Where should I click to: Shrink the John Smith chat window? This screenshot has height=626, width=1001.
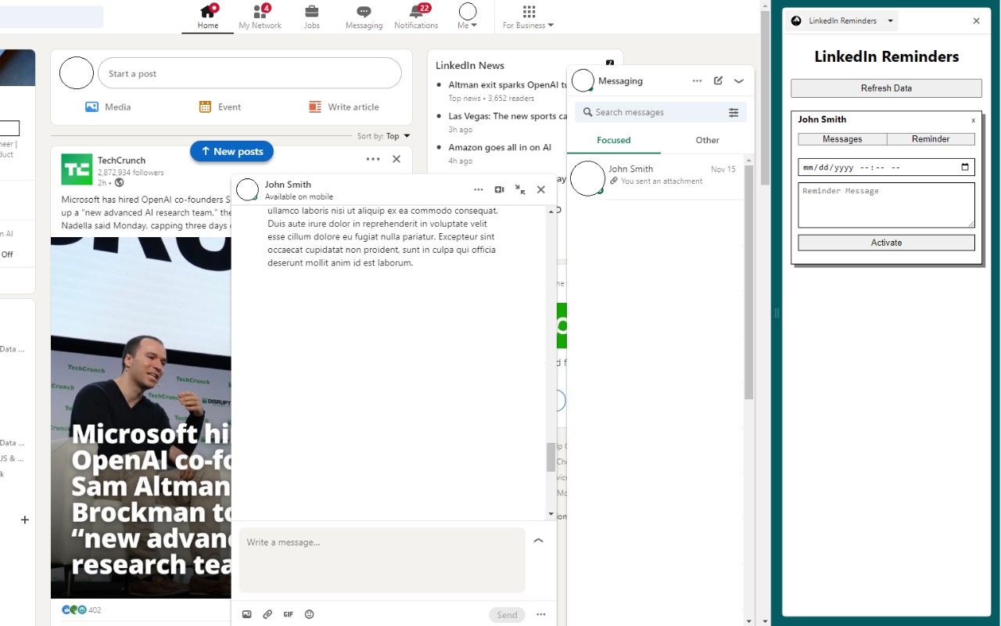point(520,189)
